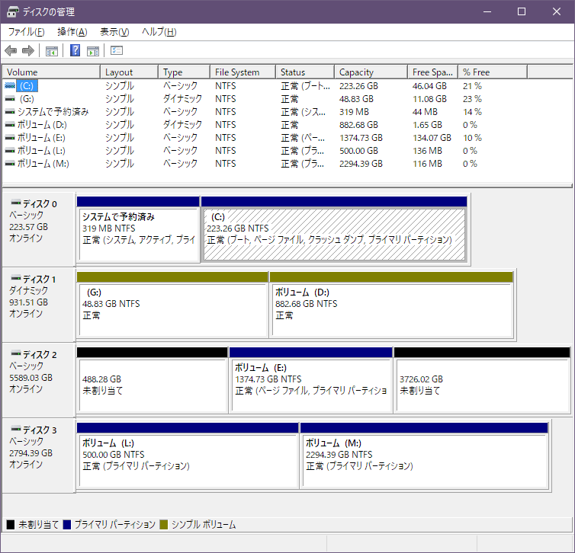
Task: Click the (C:) volume drive icon
Action: click(x=10, y=86)
